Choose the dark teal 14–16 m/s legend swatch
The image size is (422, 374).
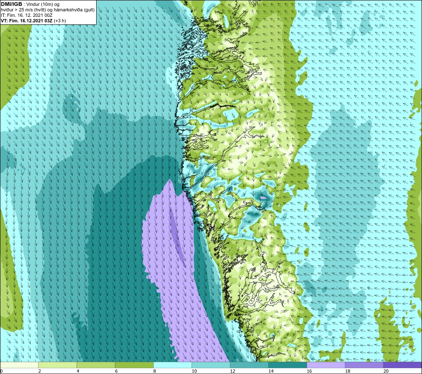pos(287,365)
